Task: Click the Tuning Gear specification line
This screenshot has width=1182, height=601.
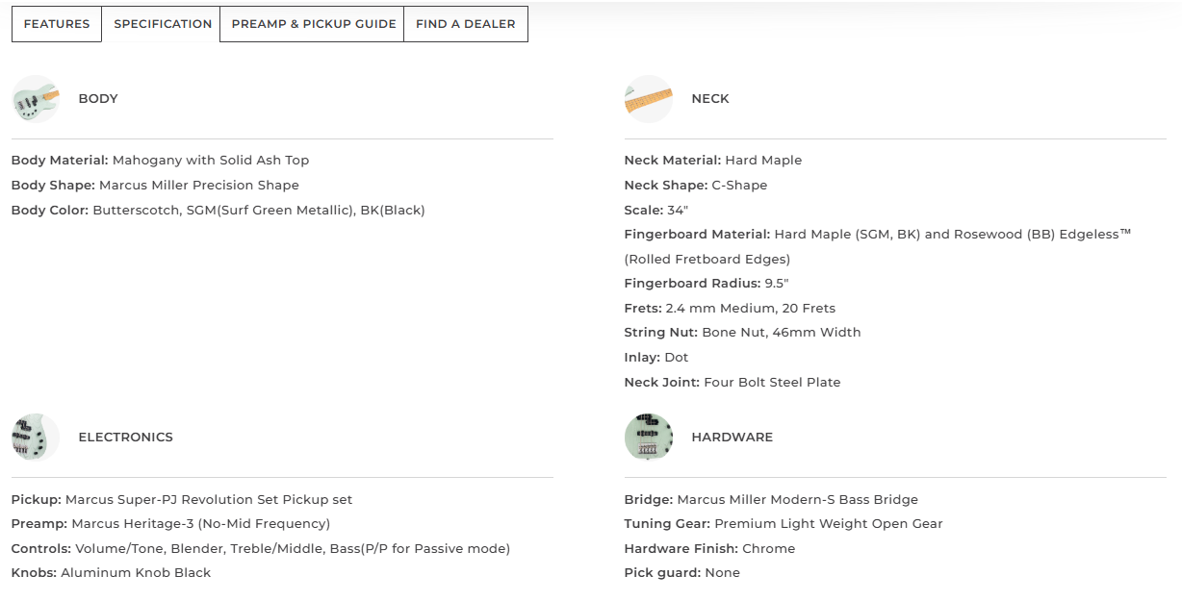Action: pos(784,524)
